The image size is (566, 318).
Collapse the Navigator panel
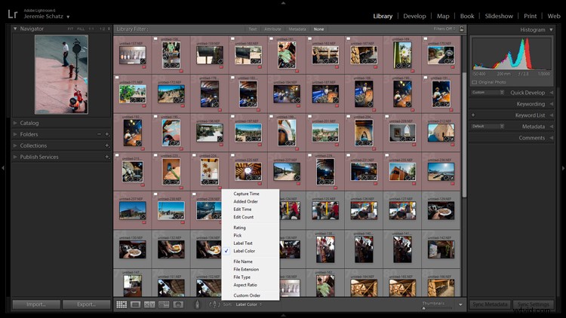pos(15,29)
